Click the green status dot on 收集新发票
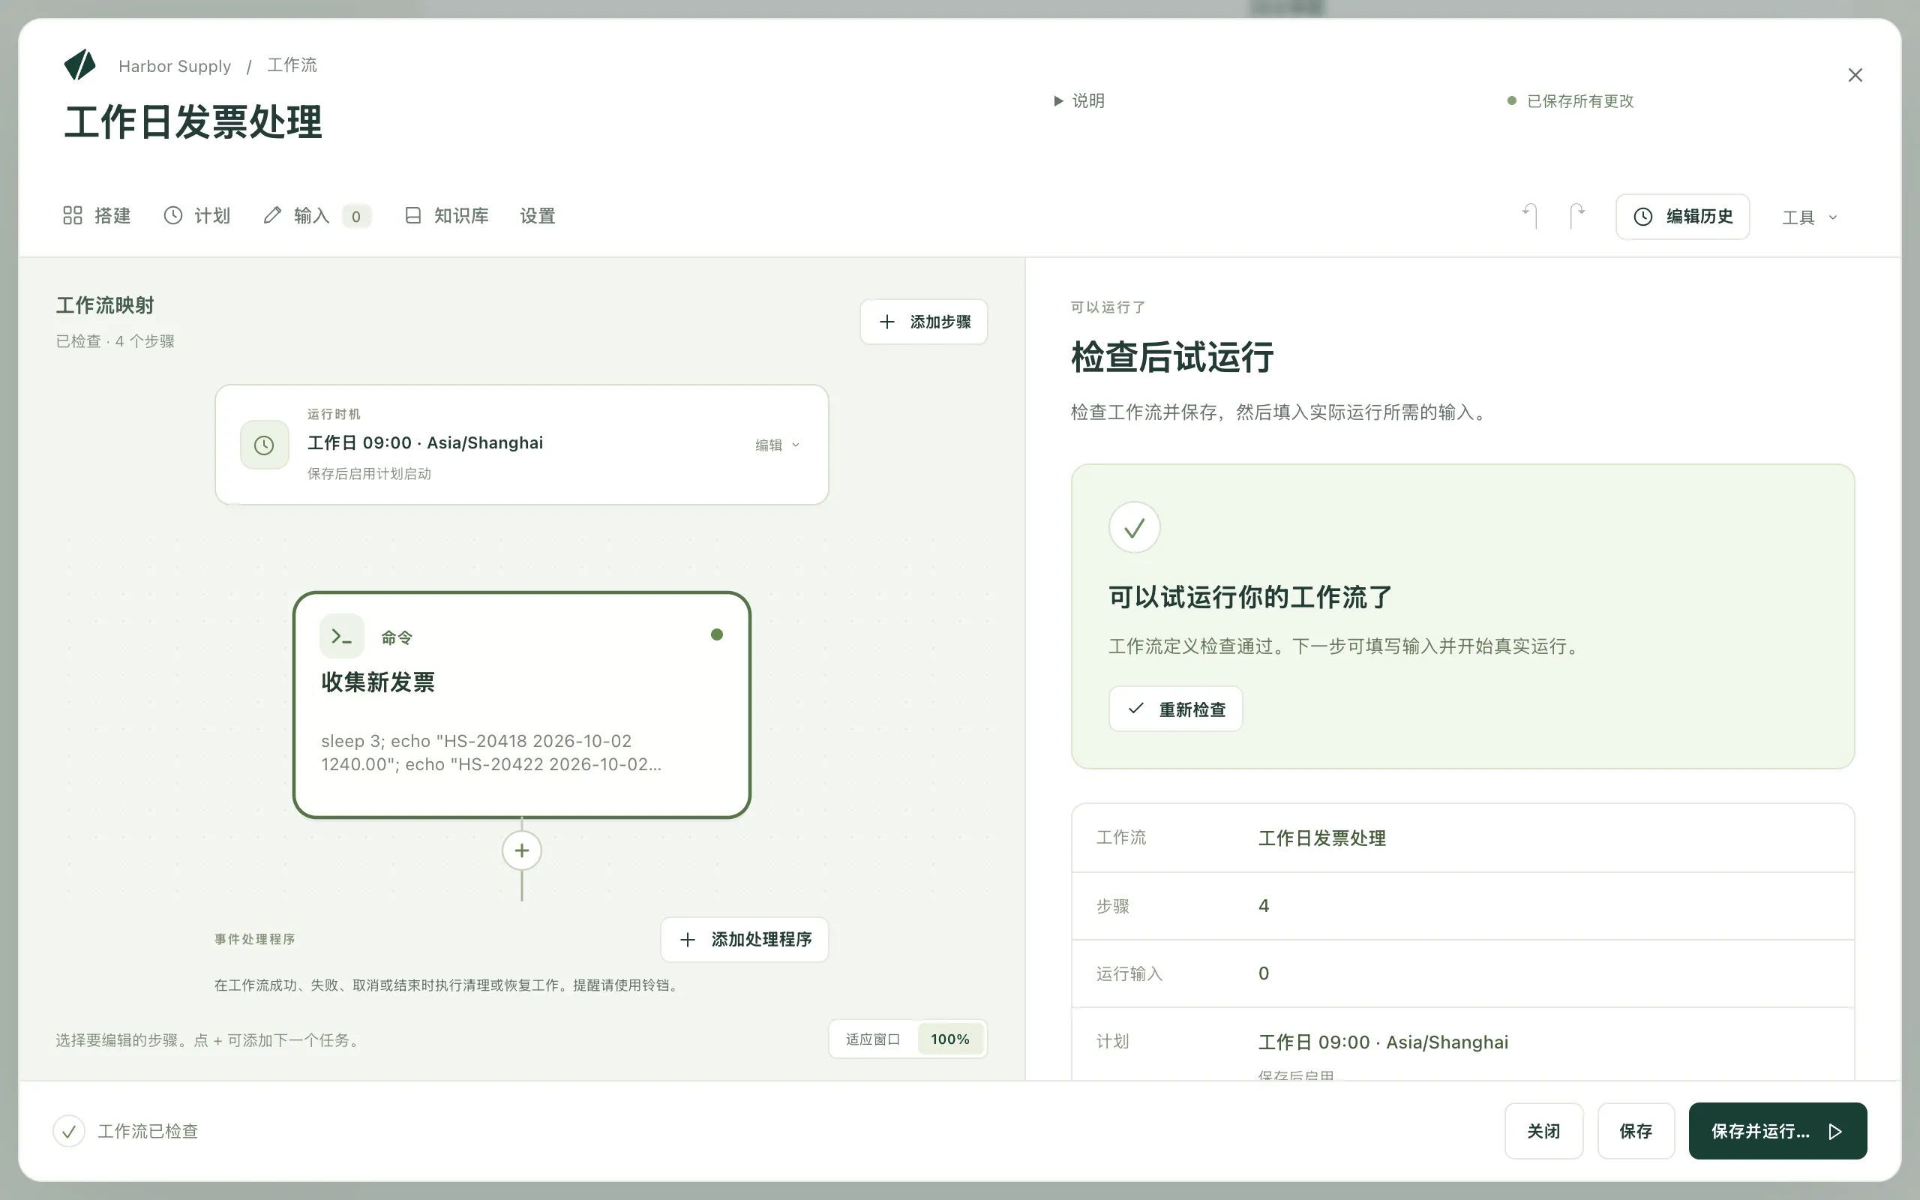 716,634
